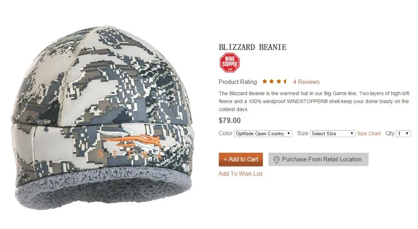Select the first rating star

[265, 81]
